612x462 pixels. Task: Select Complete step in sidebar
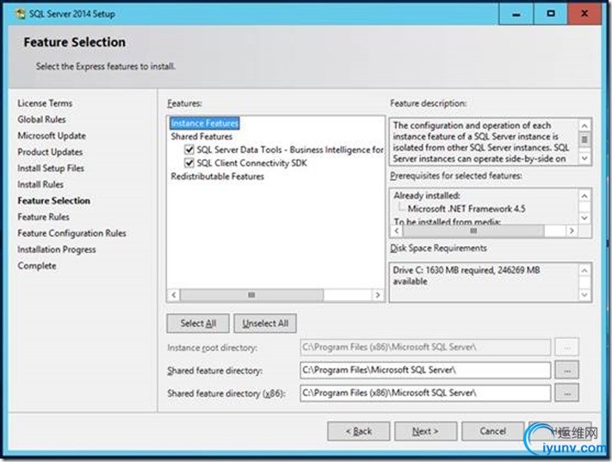tap(37, 266)
